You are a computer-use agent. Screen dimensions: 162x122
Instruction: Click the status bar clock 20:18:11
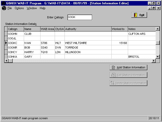[154, 118]
